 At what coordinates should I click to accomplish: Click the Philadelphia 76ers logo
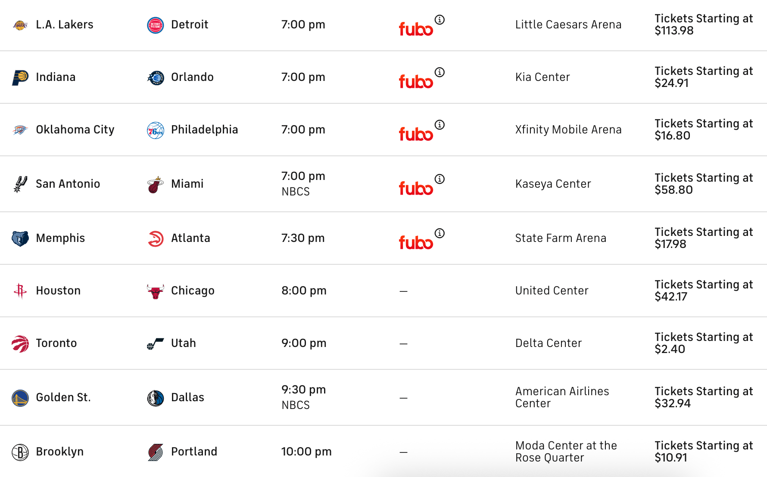[x=155, y=130]
